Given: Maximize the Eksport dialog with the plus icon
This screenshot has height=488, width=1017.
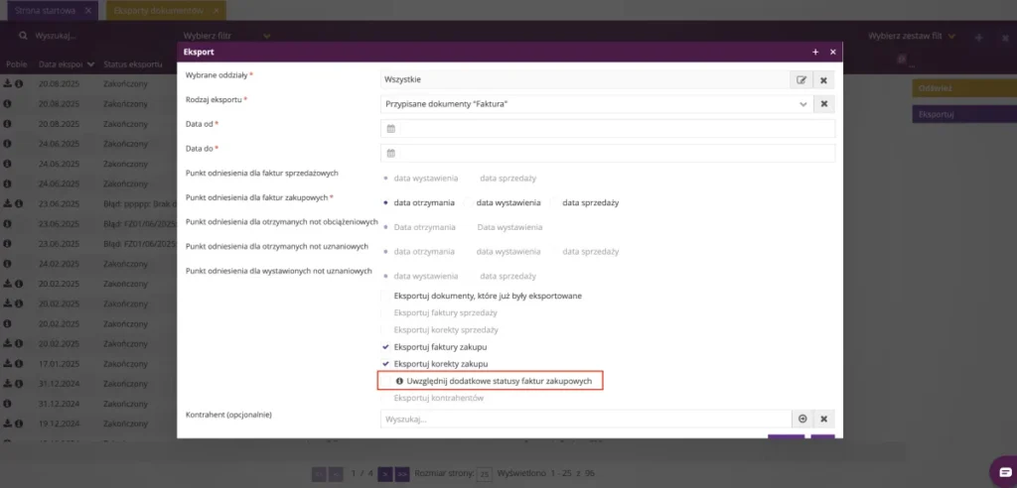Looking at the screenshot, I should coord(815,52).
